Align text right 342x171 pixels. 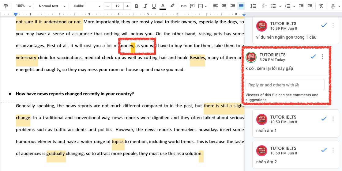(x=233, y=6)
